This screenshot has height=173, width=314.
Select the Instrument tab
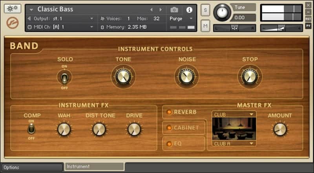94,167
